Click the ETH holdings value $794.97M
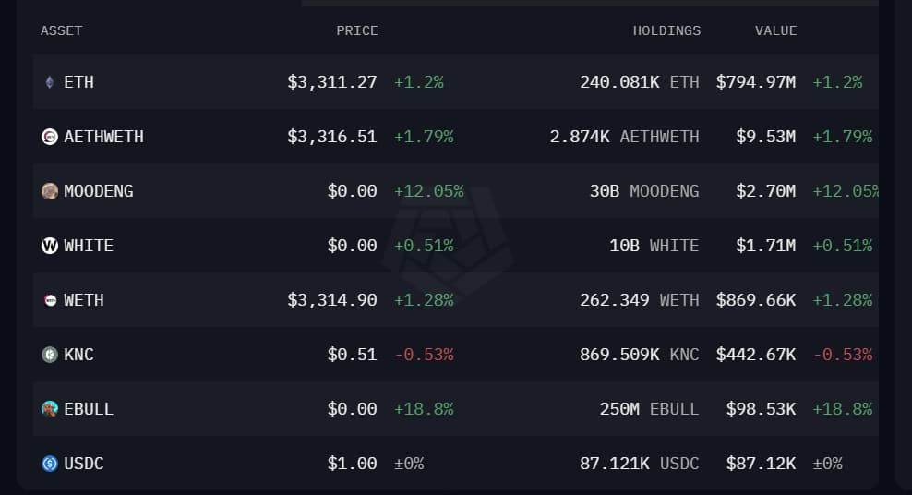Image resolution: width=912 pixels, height=495 pixels. 756,82
